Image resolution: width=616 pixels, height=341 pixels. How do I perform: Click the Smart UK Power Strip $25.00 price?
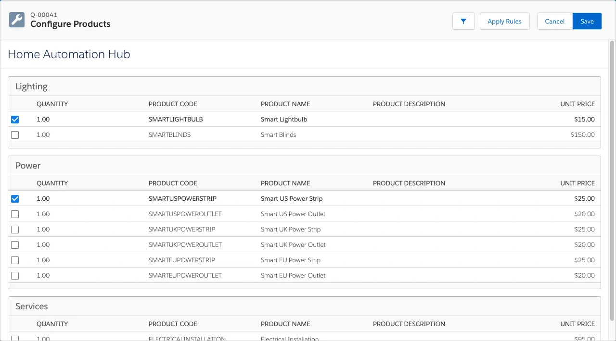coord(584,229)
